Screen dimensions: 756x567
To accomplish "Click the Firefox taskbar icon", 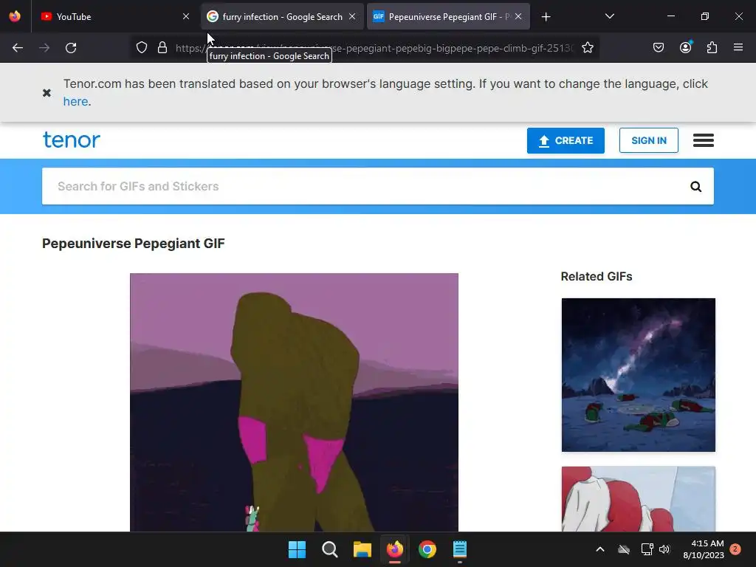I will pos(395,549).
